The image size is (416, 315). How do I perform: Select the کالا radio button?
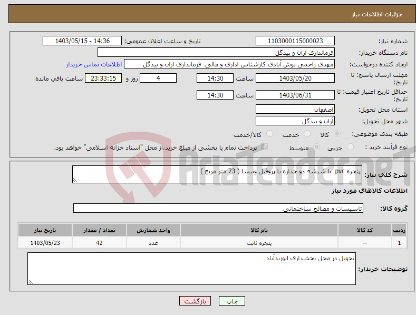[337, 134]
